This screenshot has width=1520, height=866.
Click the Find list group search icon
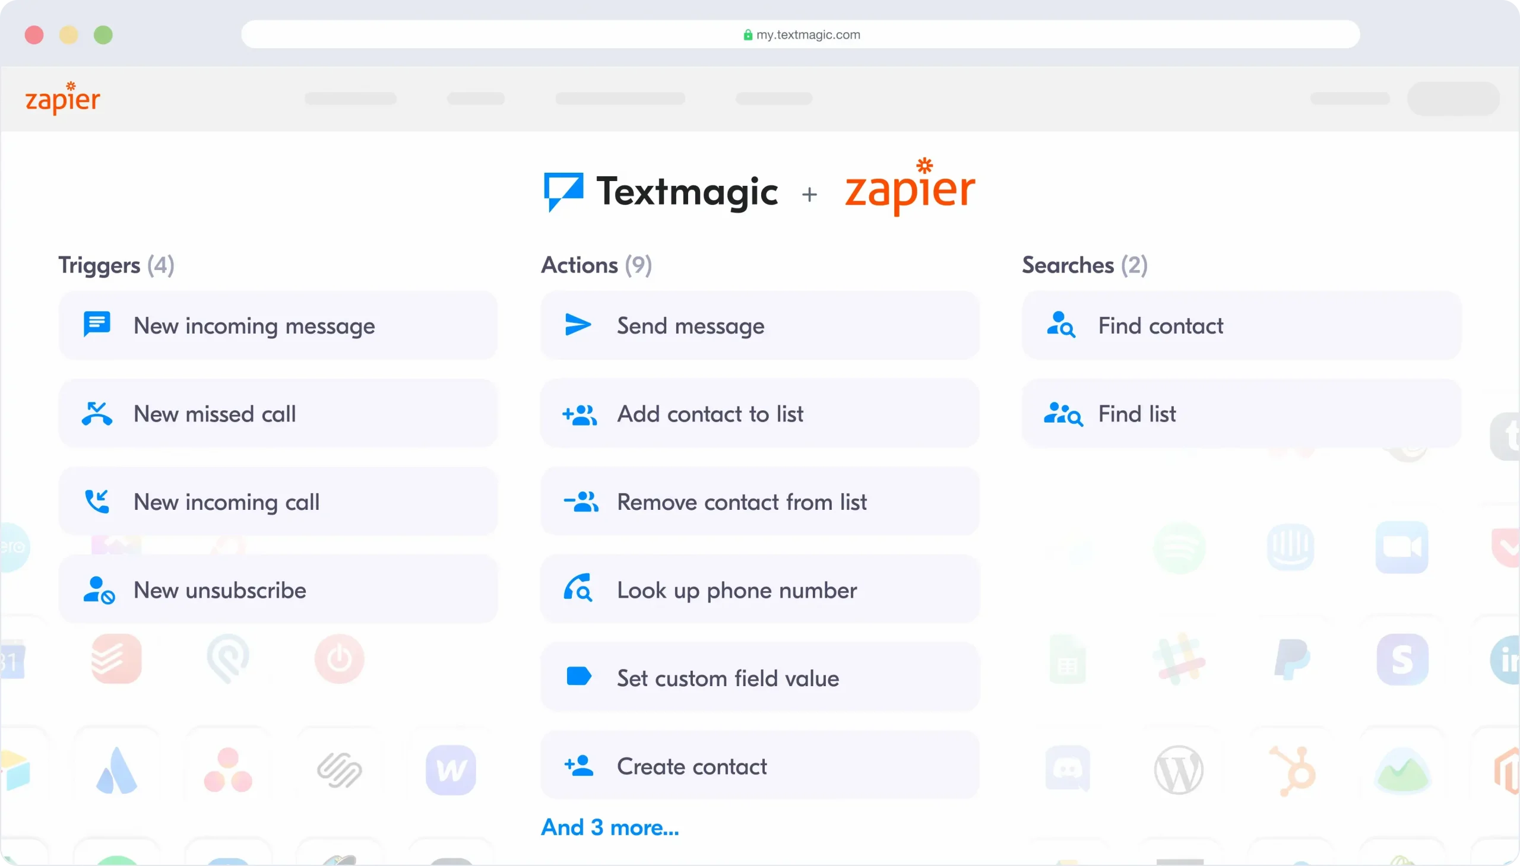1063,414
